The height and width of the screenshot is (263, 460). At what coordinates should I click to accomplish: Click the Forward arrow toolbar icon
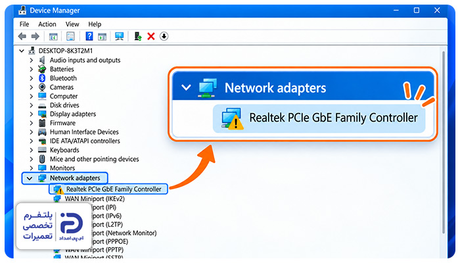click(35, 36)
